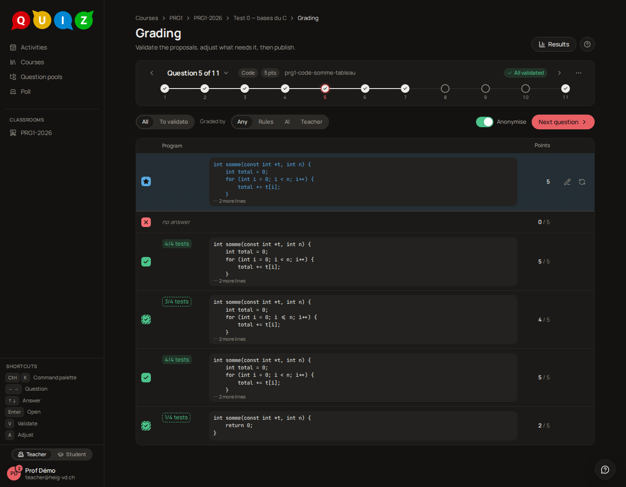
Task: Expand the Question 5 of 11 dropdown
Action: coord(198,73)
